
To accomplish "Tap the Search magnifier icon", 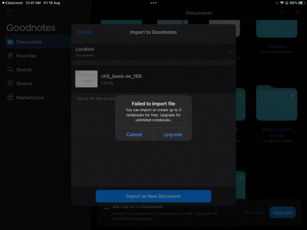I will [x=10, y=69].
